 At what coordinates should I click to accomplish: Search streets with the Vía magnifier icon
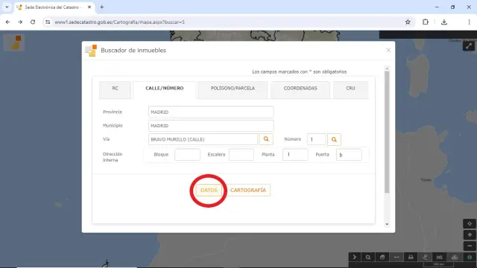coord(266,139)
